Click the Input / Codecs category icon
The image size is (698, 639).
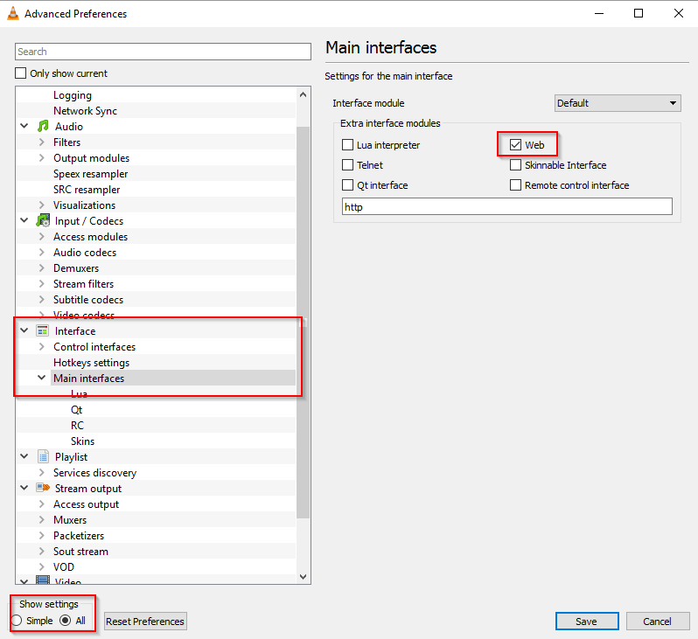point(43,220)
